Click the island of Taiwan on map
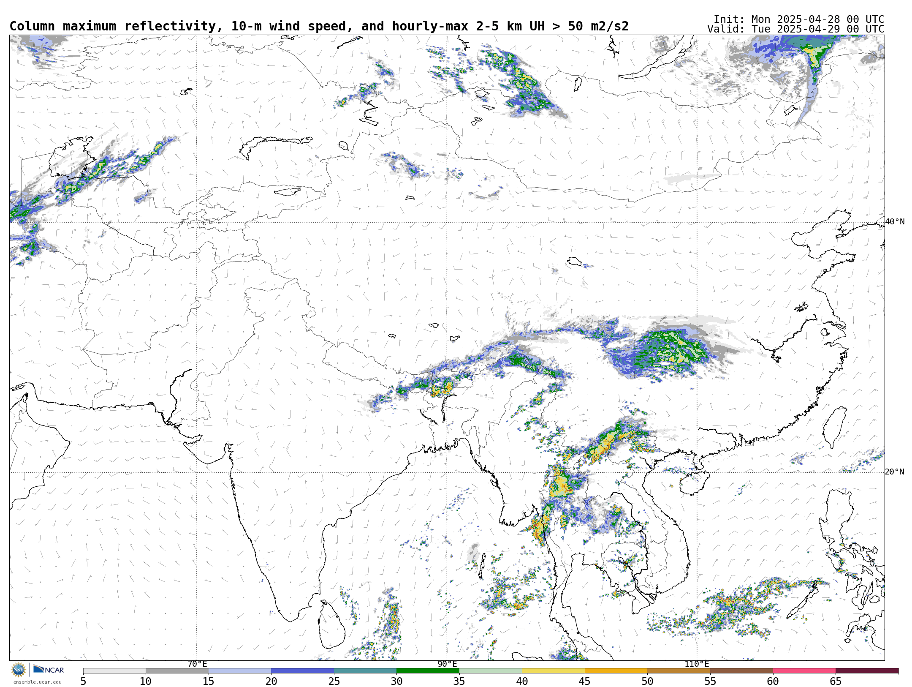 coord(835,427)
